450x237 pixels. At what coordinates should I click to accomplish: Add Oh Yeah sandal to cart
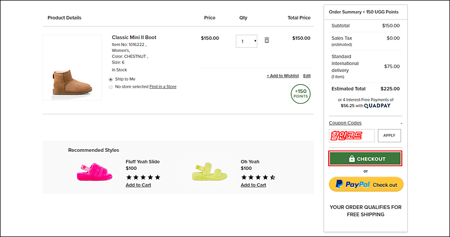tap(253, 185)
